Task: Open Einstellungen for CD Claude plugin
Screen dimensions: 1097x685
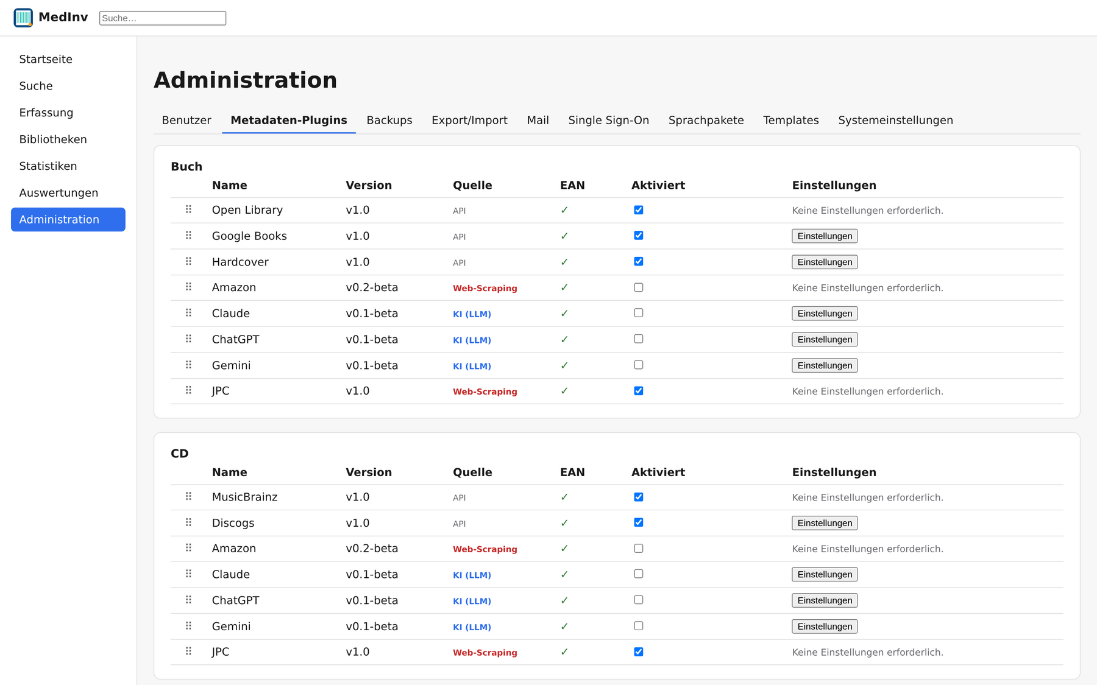Action: point(825,575)
